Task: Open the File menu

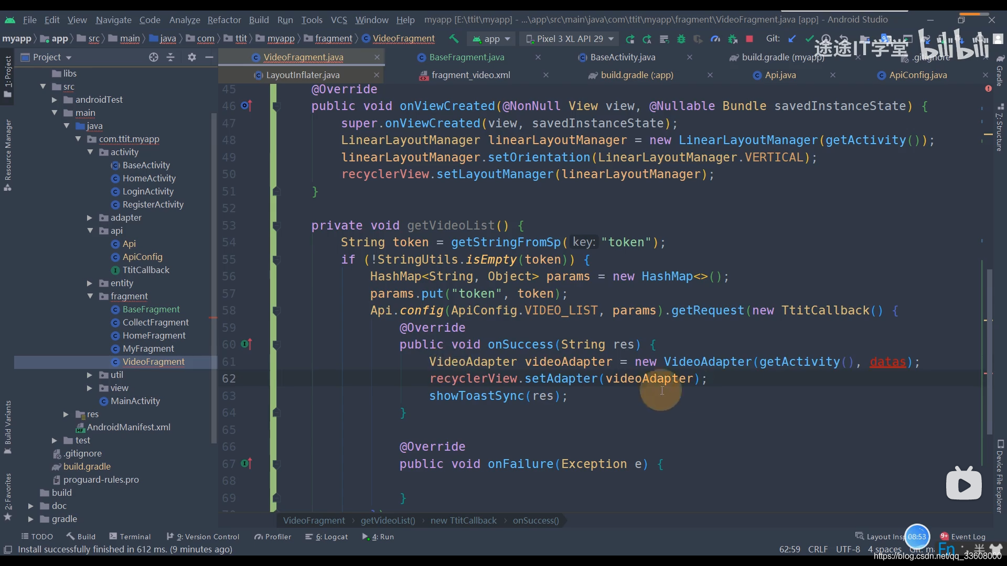Action: [29, 20]
